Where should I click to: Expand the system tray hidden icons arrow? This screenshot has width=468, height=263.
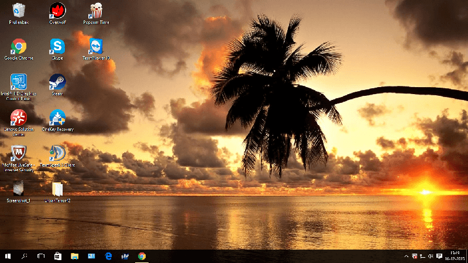[x=407, y=256]
